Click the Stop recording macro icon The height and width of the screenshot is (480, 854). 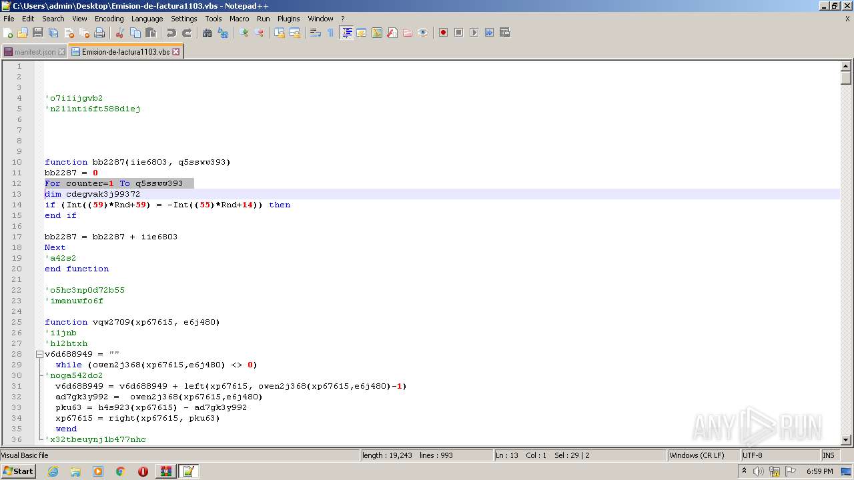(x=459, y=33)
